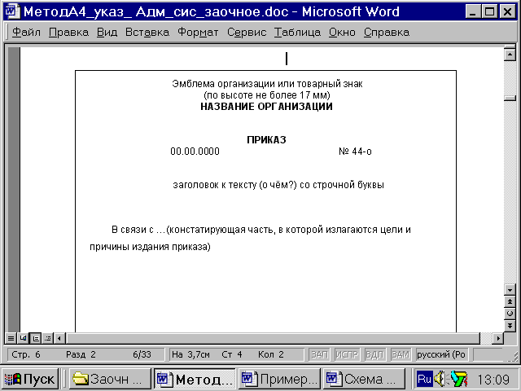The image size is (521, 391).
Task: Toggle the ЗАМ overtype indicator
Action: [400, 355]
